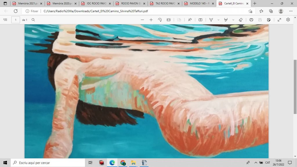Close the IDC ROCIO PAVO tab
Image resolution: width=297 pixels, height=167 pixels.
pos(110,3)
